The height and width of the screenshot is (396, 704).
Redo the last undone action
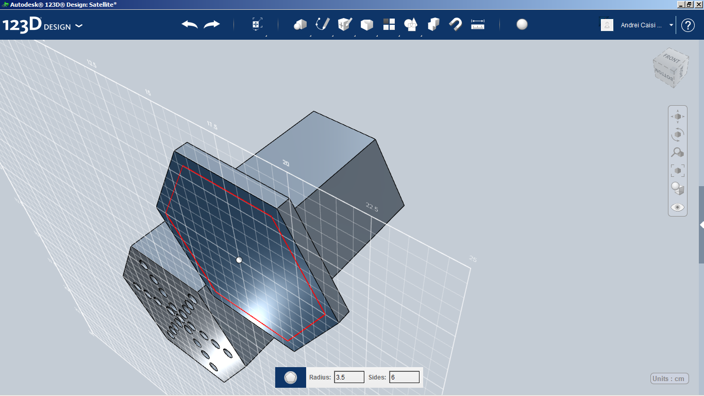point(212,25)
